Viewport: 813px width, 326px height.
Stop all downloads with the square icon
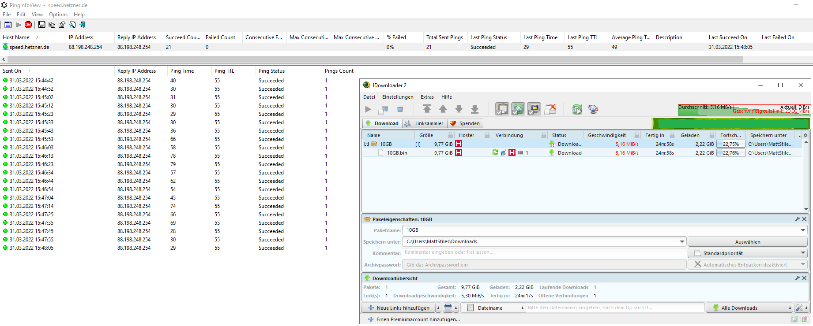click(400, 109)
